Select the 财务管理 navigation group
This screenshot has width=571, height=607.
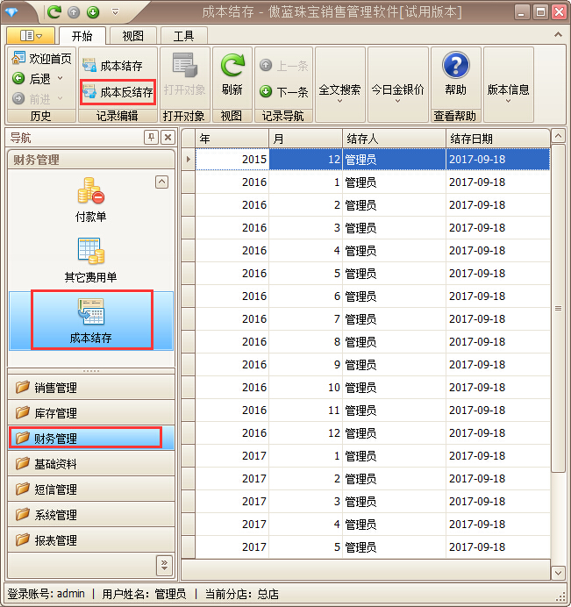[x=91, y=439]
